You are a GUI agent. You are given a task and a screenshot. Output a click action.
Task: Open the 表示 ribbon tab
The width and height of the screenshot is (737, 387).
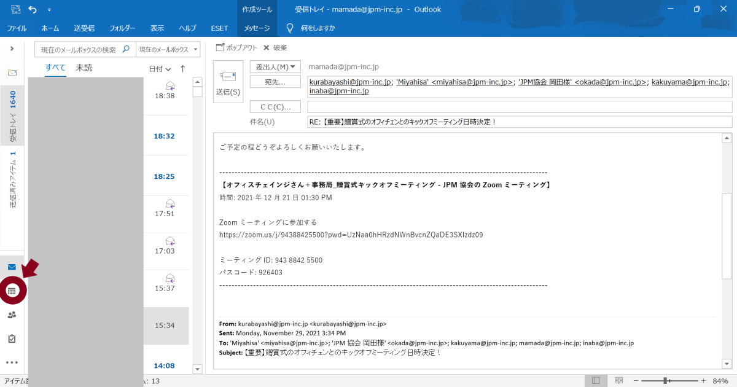tap(157, 28)
